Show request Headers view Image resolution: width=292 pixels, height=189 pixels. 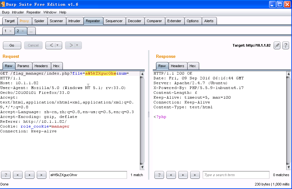41,66
